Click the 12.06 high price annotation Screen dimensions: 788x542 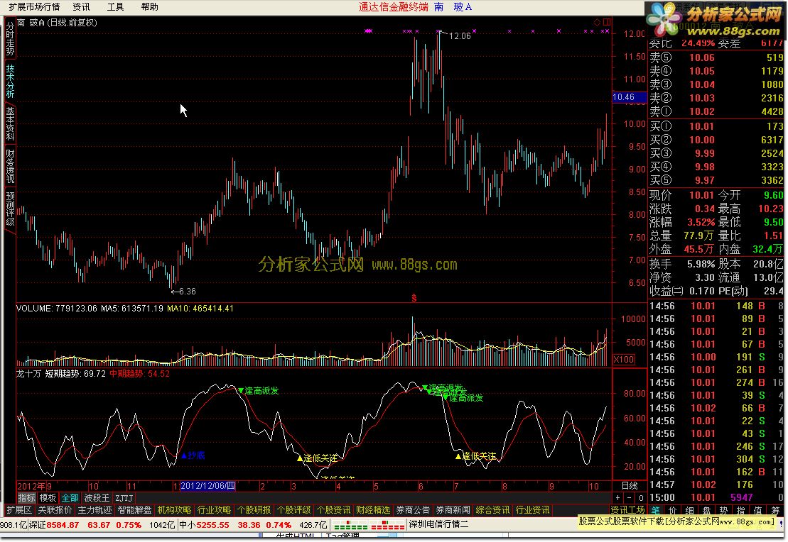pyautogui.click(x=459, y=36)
